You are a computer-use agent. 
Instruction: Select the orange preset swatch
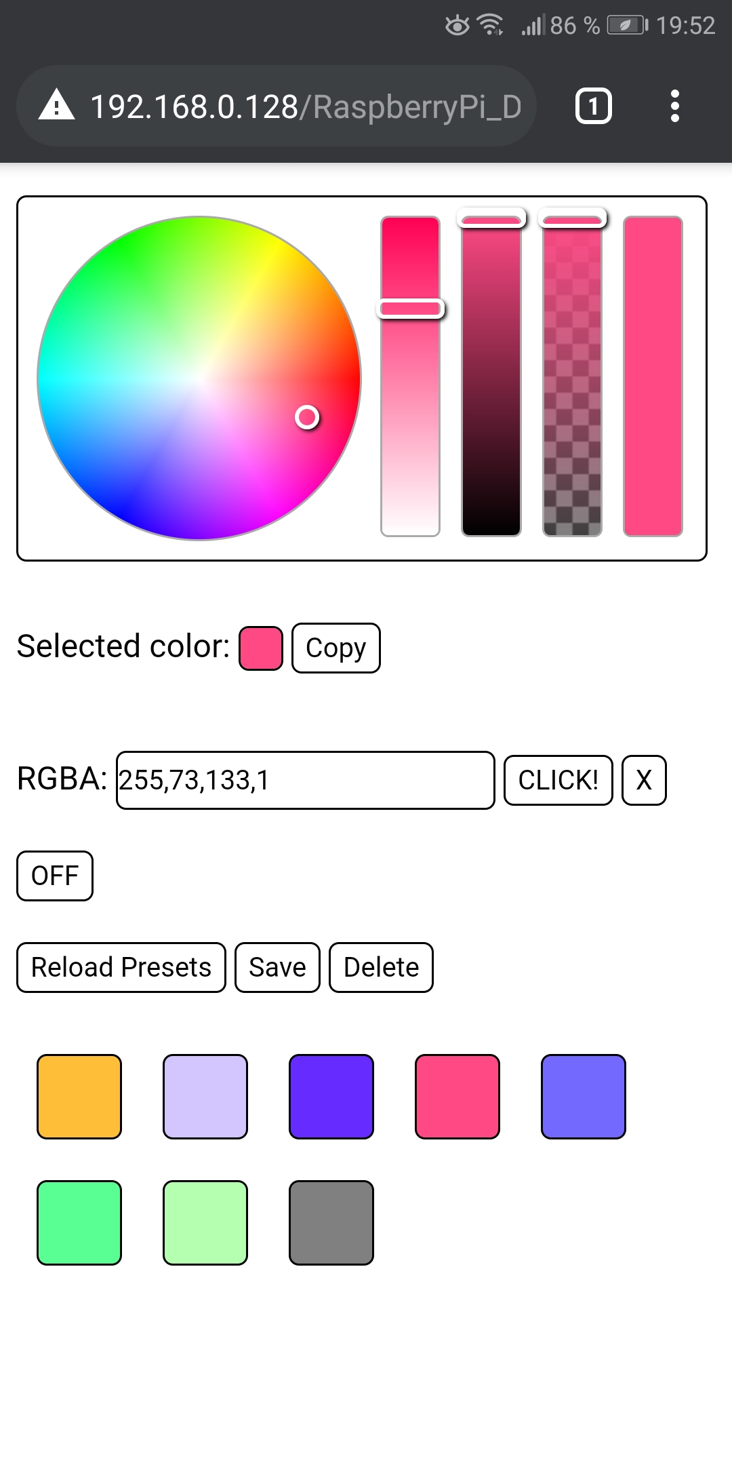(x=79, y=1096)
